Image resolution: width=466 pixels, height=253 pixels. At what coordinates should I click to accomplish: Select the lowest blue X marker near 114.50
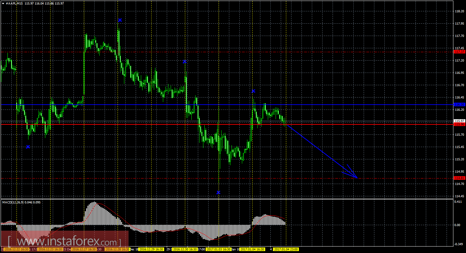click(x=219, y=192)
